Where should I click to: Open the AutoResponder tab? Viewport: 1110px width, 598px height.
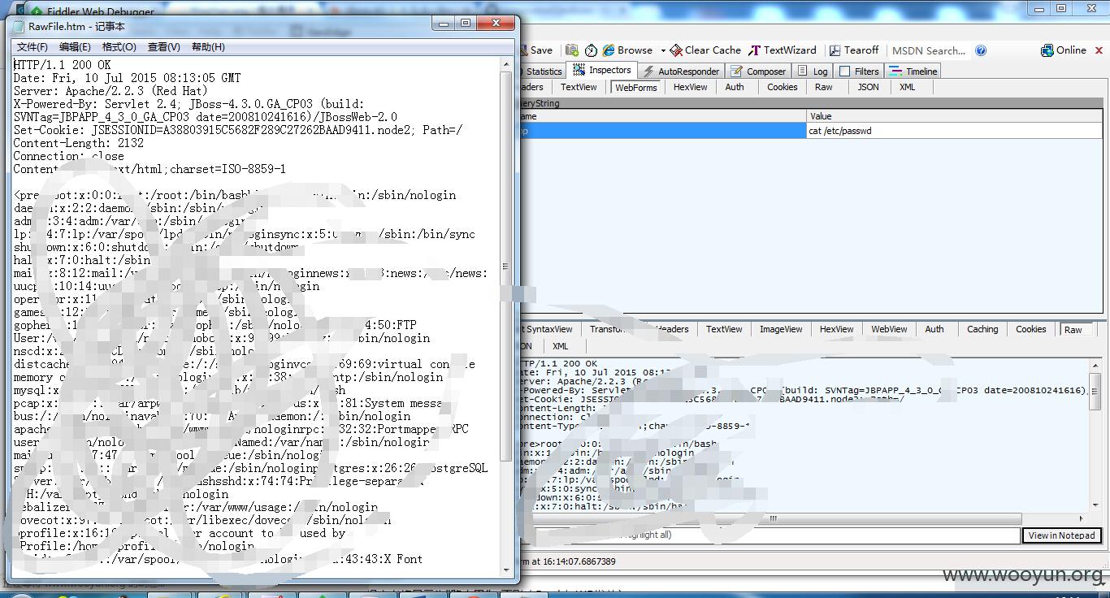681,71
